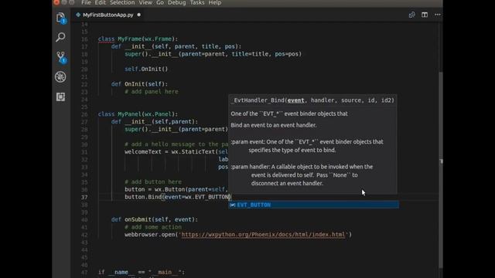495x278 pixels.
Task: Click the 'welcomeText = wx.StaticText' line
Action: click(x=176, y=152)
